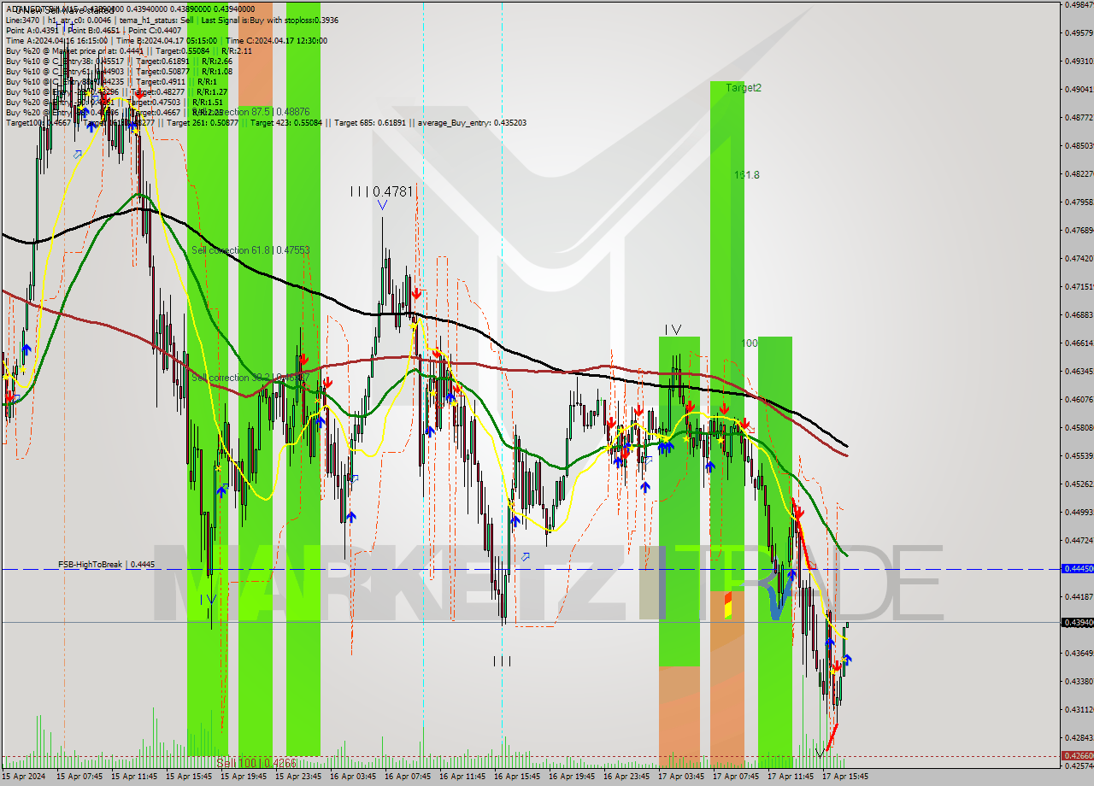Click the 15 Apr 19:45 time axis label
1094x786 pixels.
point(244,777)
